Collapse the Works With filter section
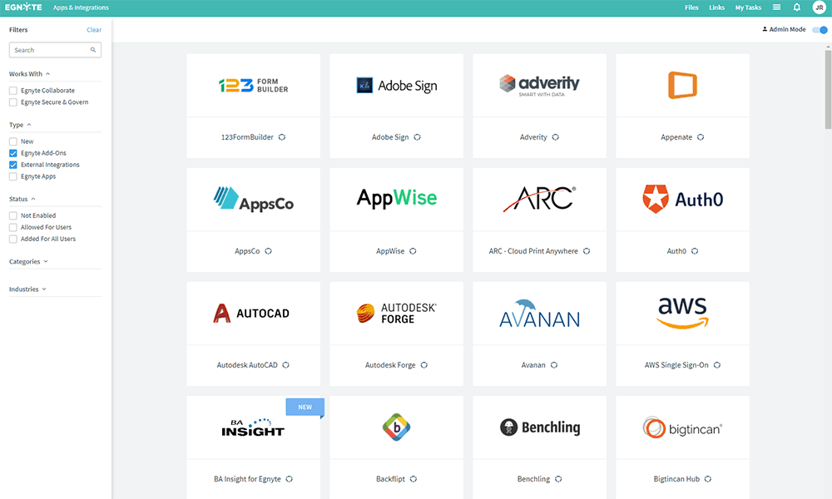The image size is (832, 499). click(x=30, y=74)
